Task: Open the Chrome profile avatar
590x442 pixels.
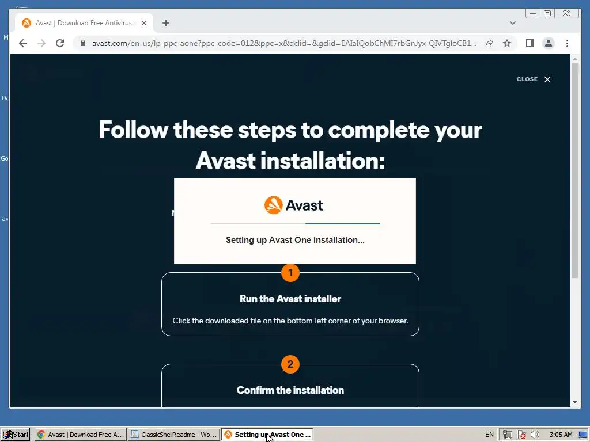Action: click(x=549, y=43)
